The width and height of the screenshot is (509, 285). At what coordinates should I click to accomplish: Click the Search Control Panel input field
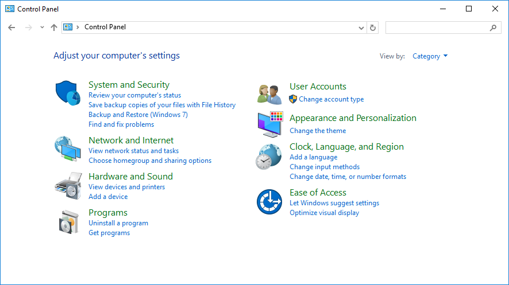pyautogui.click(x=437, y=28)
